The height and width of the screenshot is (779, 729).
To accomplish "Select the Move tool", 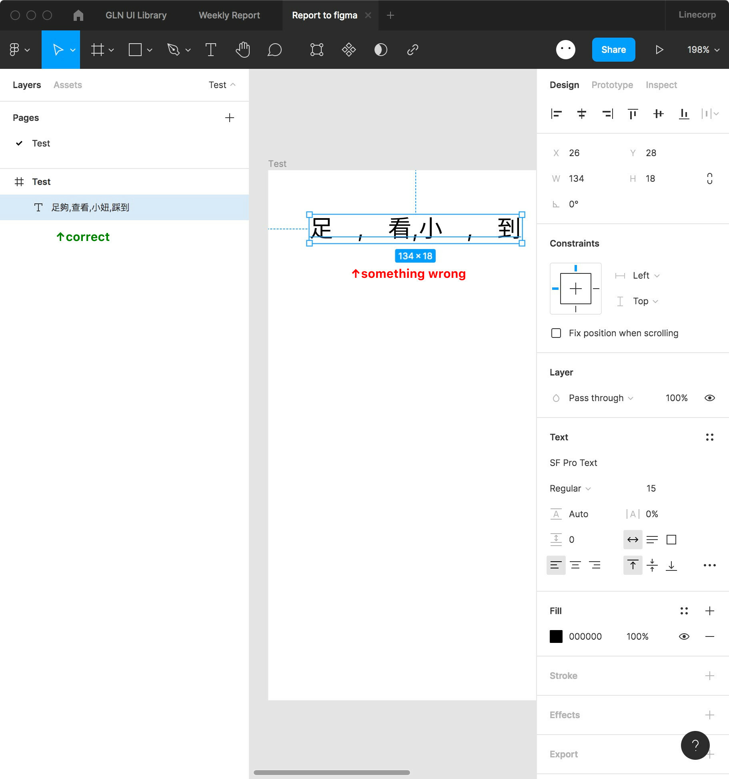I will (x=58, y=50).
